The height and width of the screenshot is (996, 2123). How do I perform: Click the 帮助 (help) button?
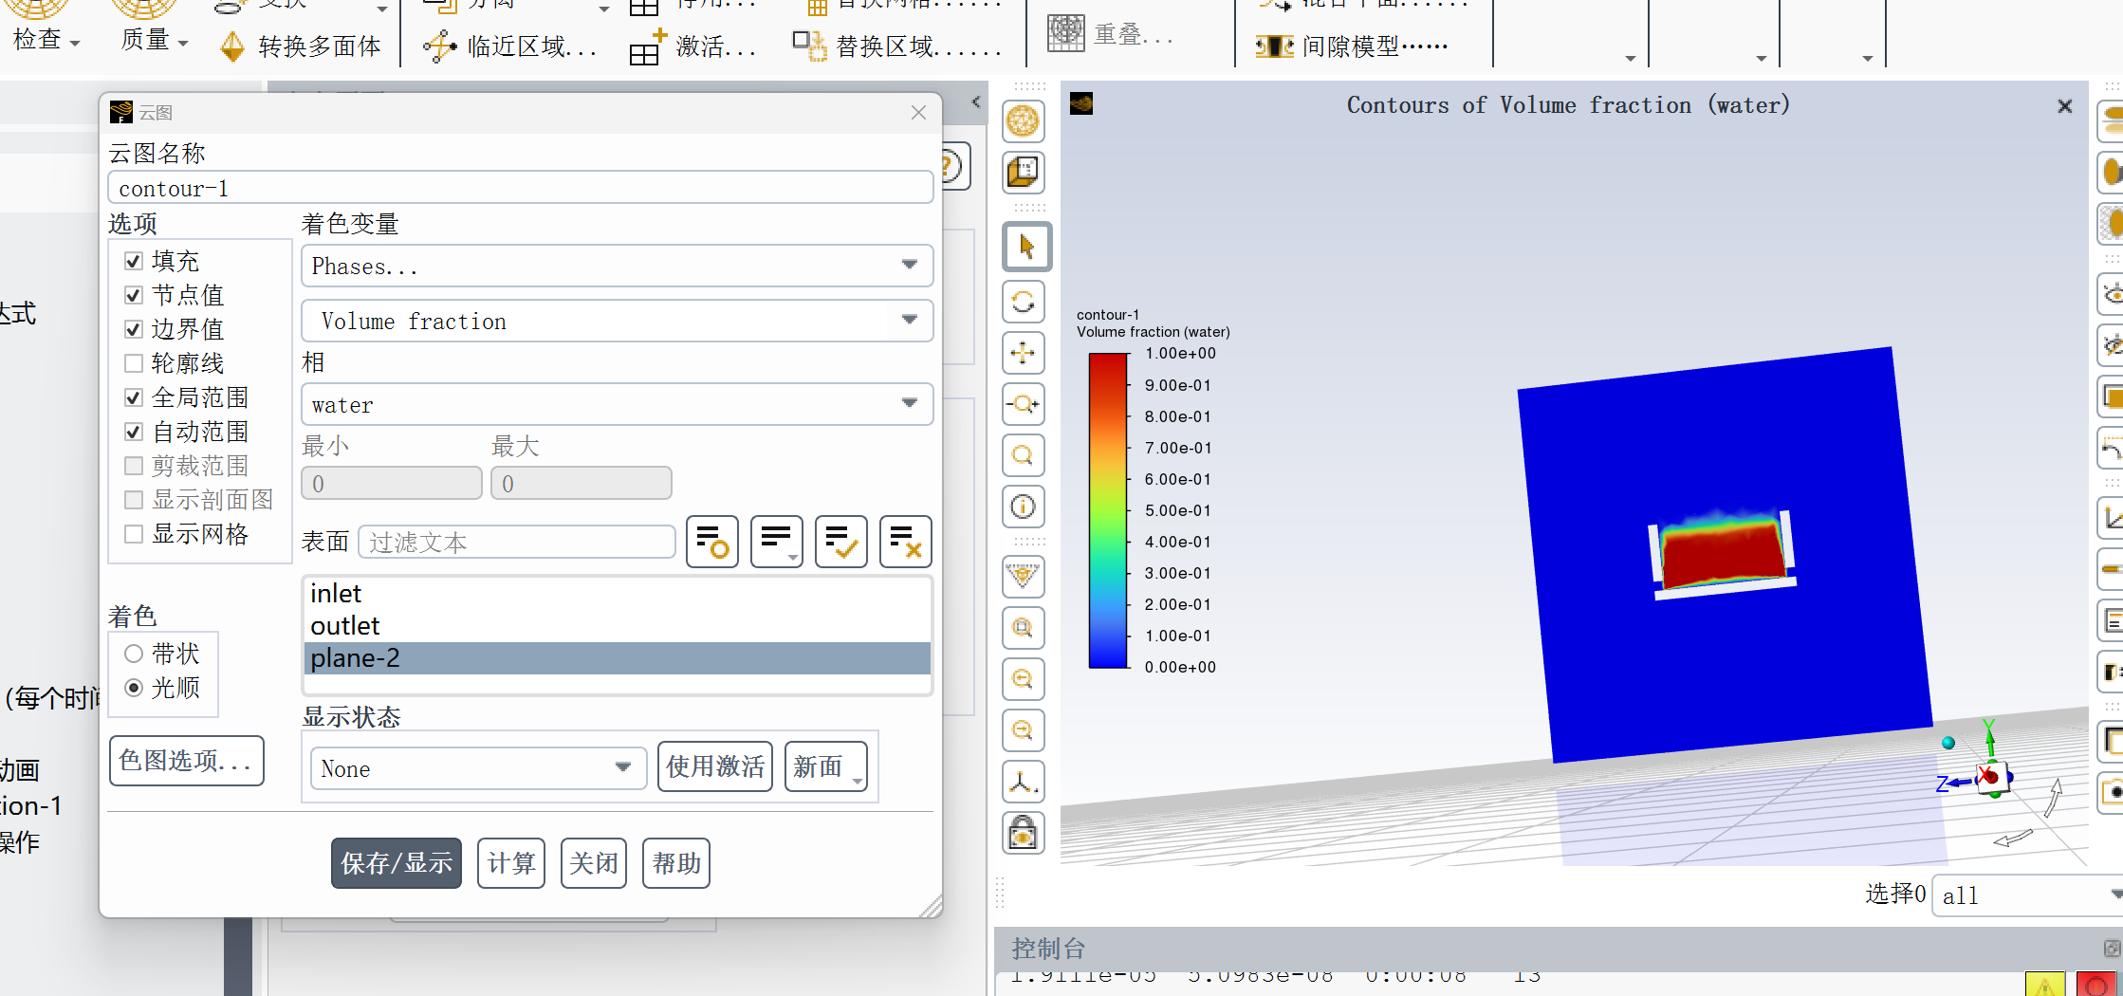coord(676,863)
